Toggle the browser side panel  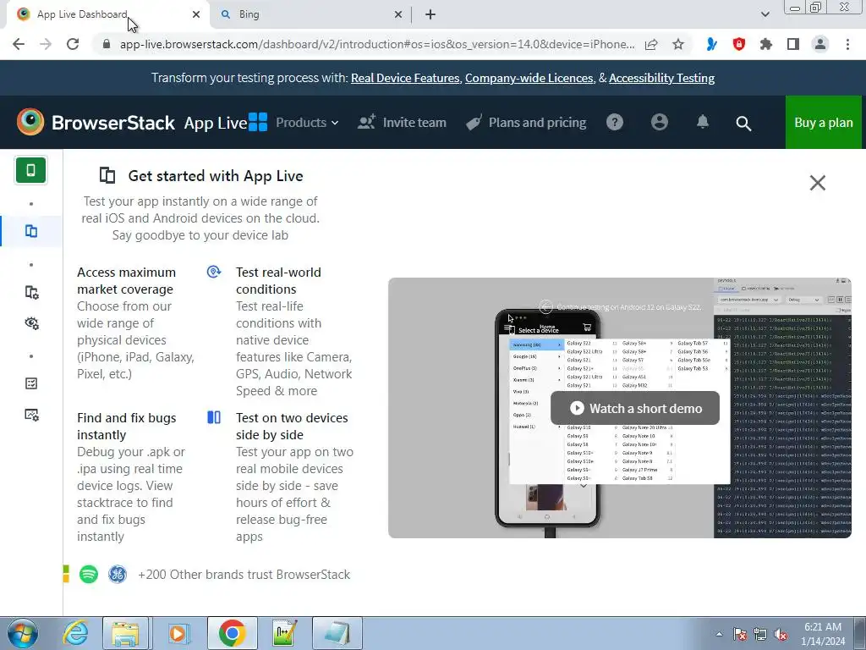(x=793, y=44)
